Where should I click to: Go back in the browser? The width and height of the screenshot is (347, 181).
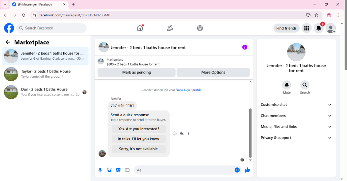click(5, 15)
